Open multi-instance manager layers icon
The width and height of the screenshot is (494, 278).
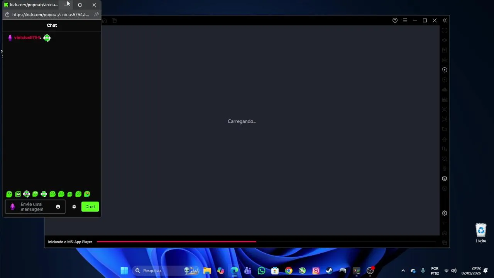(445, 178)
